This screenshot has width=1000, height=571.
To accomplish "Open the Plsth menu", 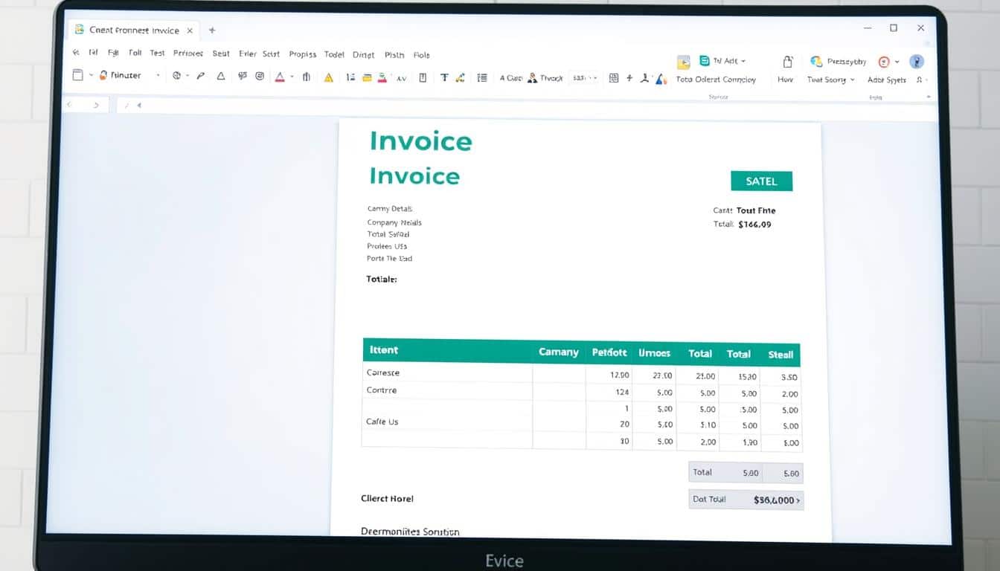I will coord(394,55).
